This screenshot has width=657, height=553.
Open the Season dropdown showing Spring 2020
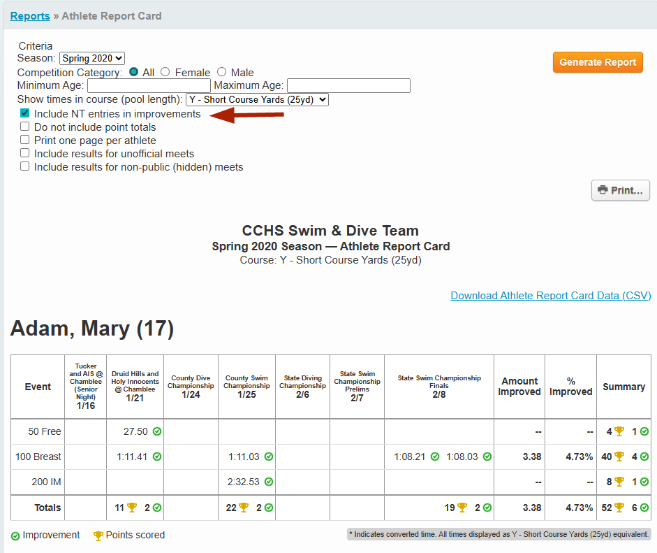click(x=92, y=58)
